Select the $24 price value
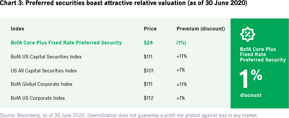Screen dimensions: 289x118 coord(148,43)
